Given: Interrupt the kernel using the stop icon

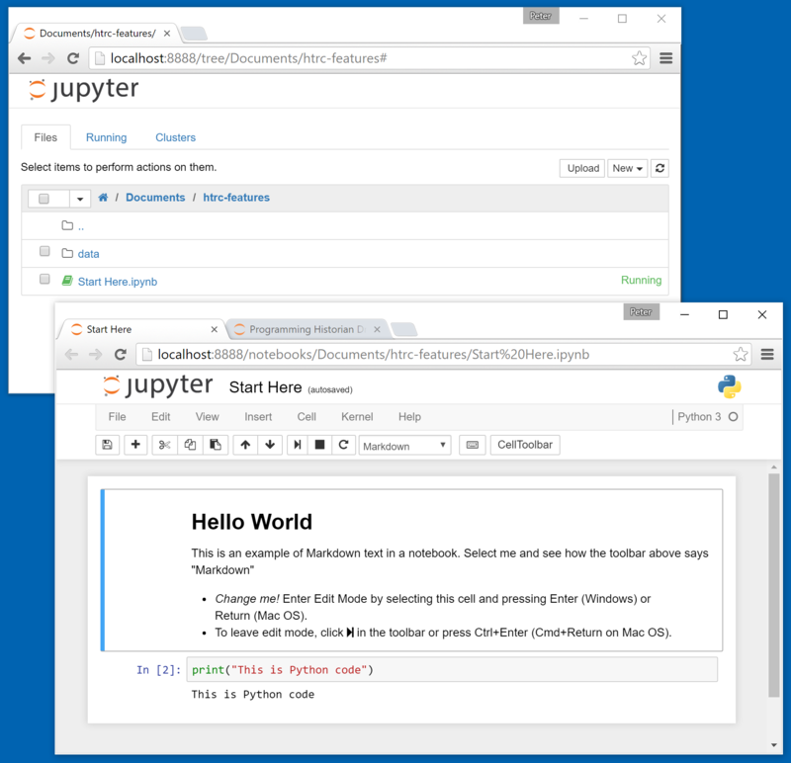Looking at the screenshot, I should 320,445.
